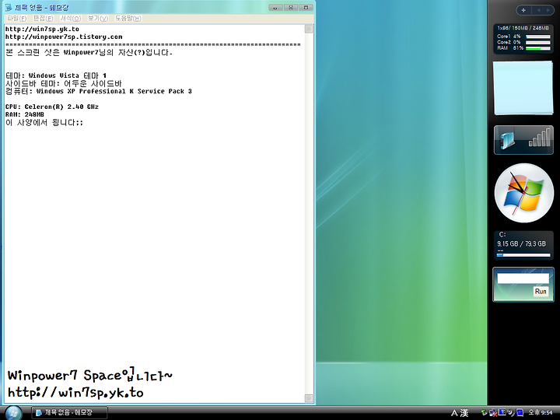Image resolution: width=560 pixels, height=420 pixels.
Task: Click the computer icon in network gadget
Action: (x=507, y=140)
